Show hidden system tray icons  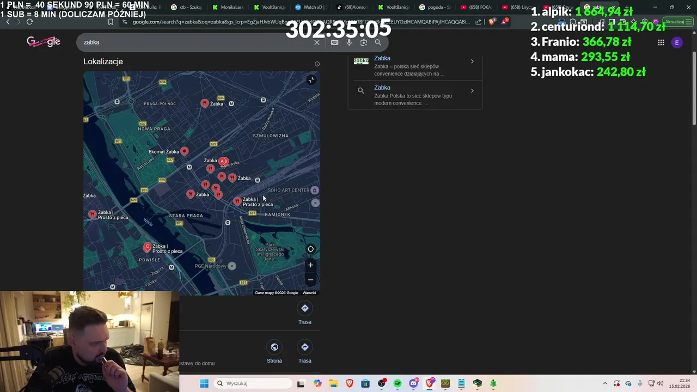coord(605,383)
